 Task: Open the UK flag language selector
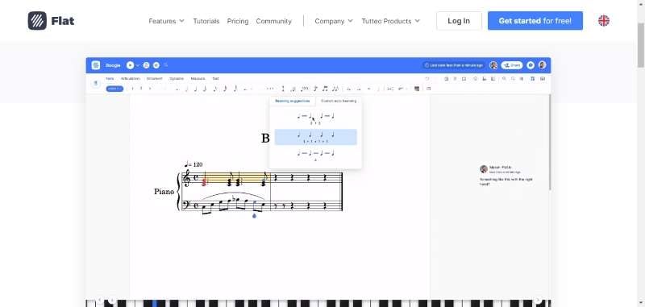coord(603,21)
